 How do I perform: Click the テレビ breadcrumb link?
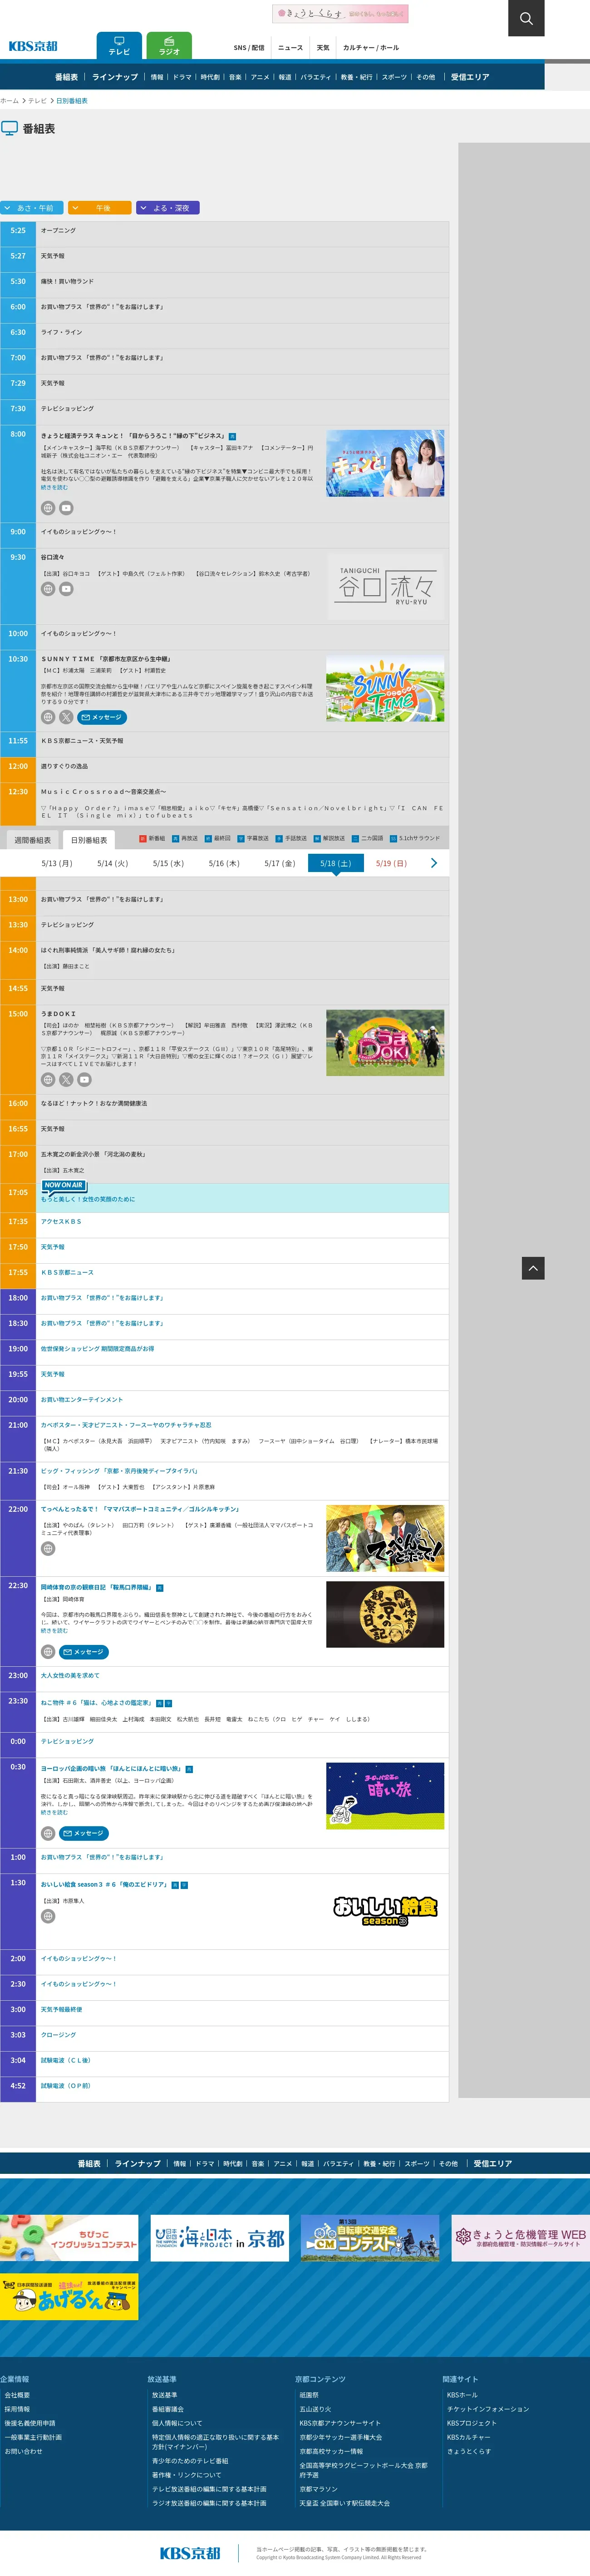(37, 101)
